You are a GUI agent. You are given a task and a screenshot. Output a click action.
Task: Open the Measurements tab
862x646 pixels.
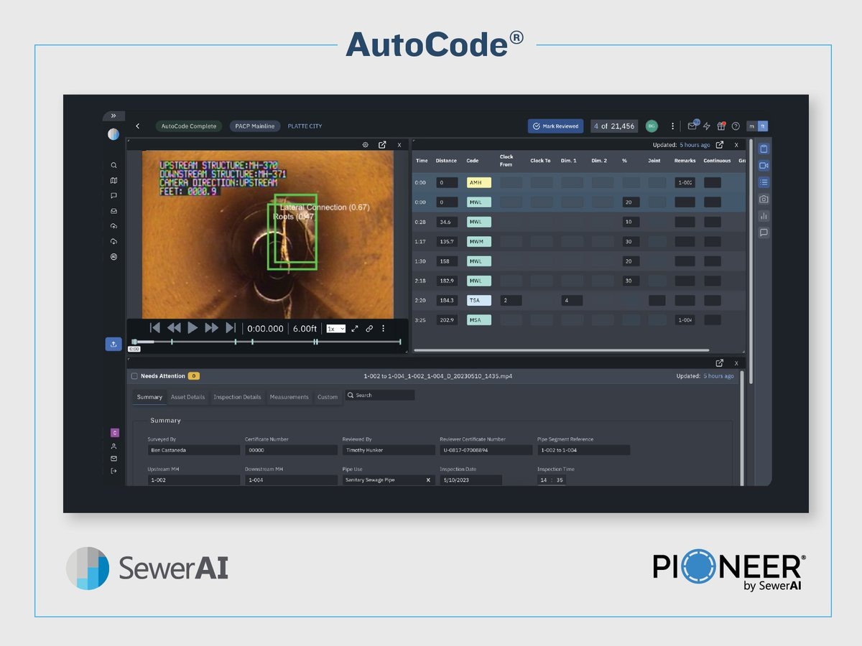click(x=289, y=397)
